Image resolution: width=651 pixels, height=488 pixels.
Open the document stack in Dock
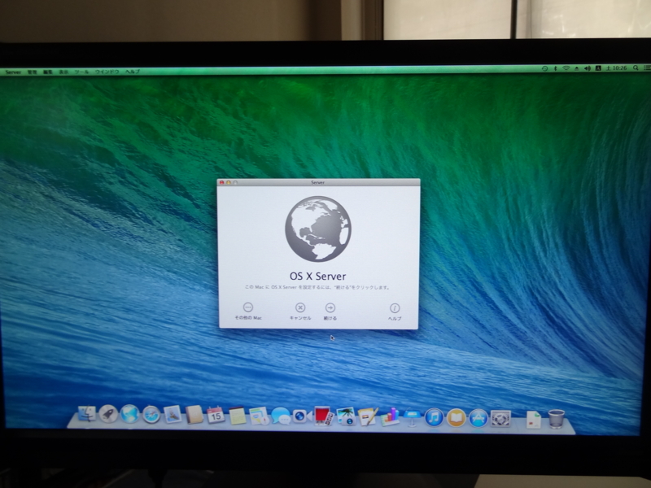coord(534,420)
